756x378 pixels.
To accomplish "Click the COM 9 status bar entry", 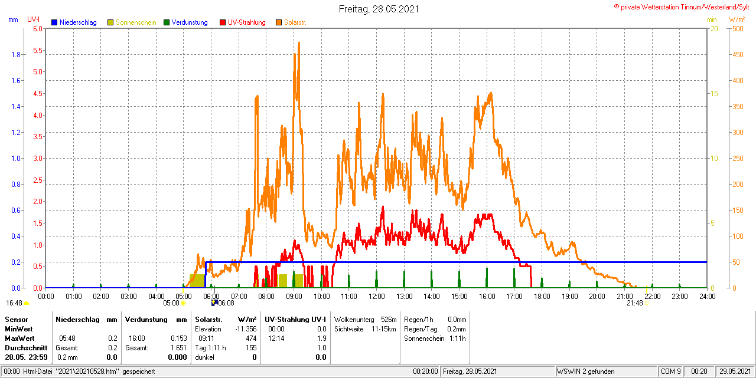I will [671, 372].
